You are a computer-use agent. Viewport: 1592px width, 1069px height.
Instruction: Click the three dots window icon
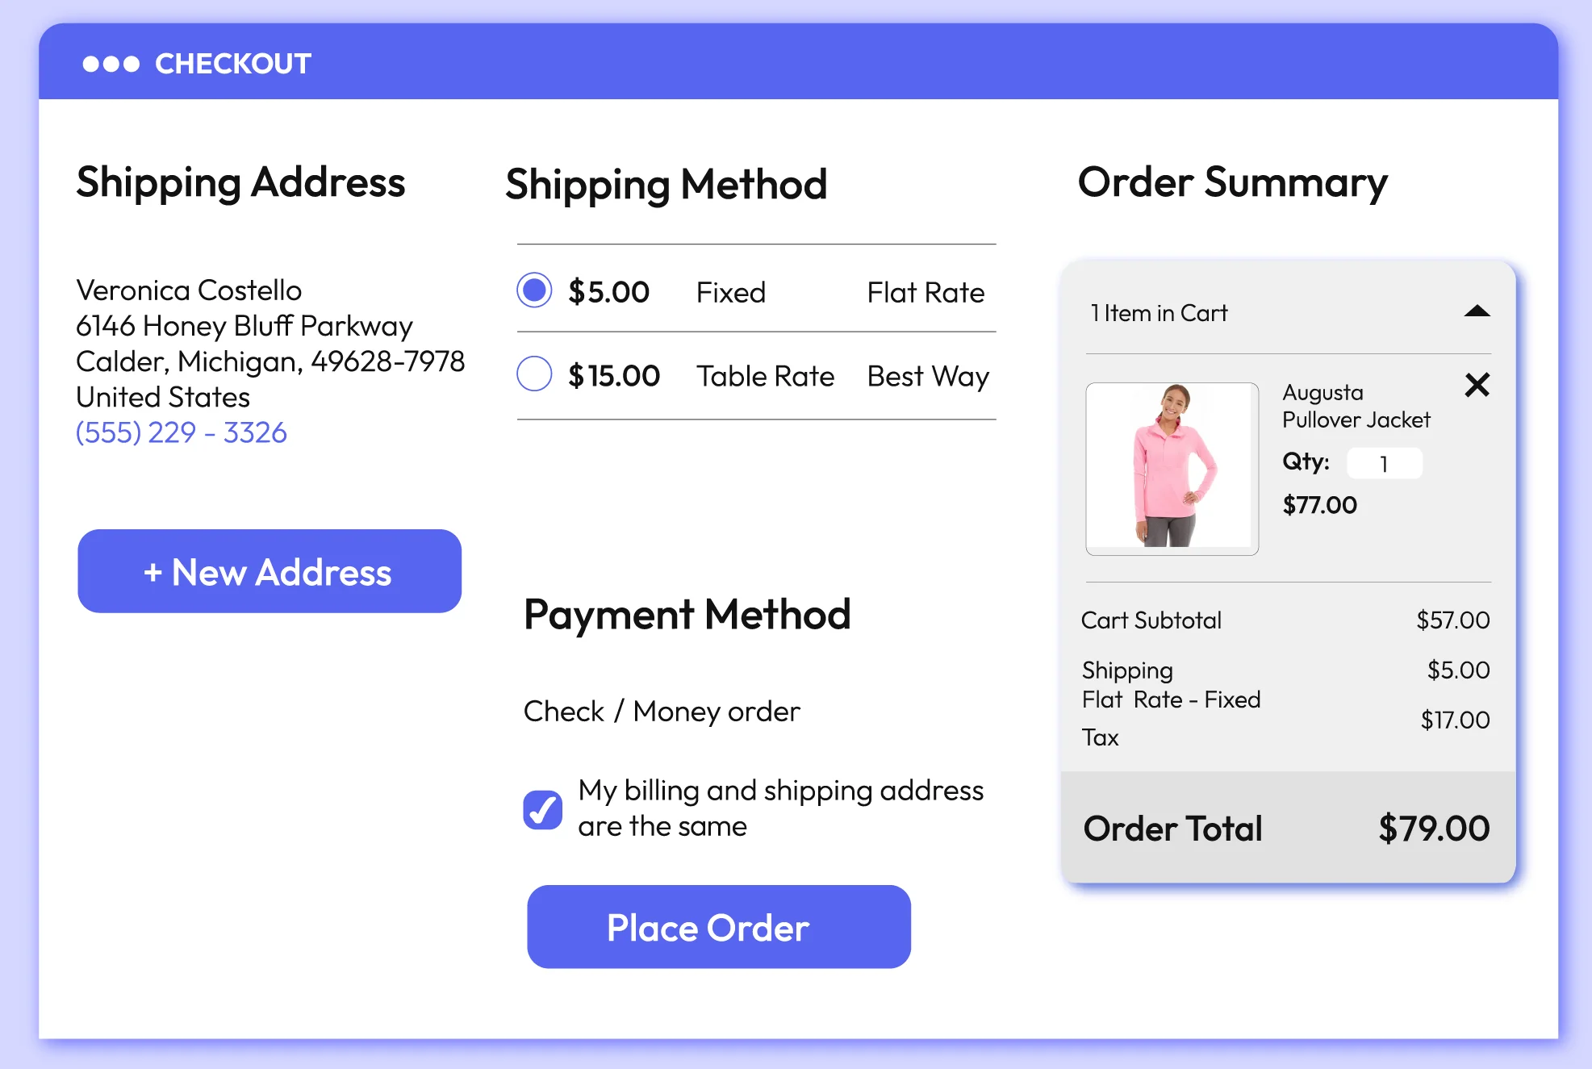[x=111, y=64]
